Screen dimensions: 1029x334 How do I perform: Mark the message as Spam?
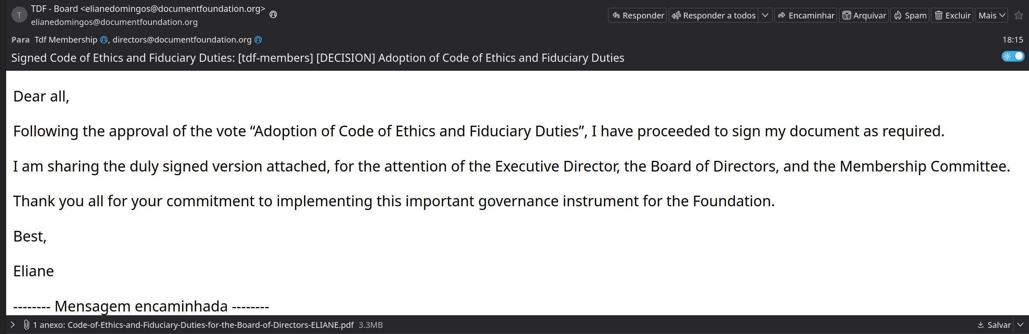pyautogui.click(x=910, y=16)
